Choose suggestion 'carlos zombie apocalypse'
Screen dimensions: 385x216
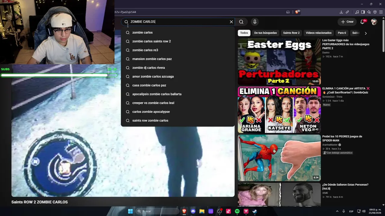click(x=178, y=112)
